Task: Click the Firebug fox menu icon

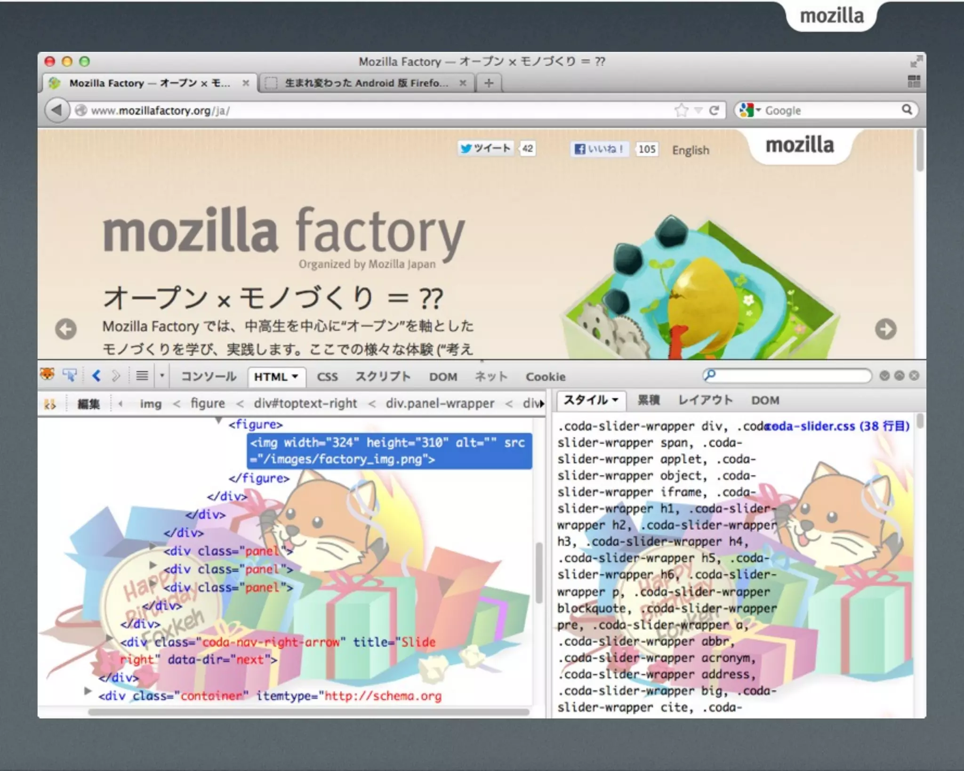Action: point(47,375)
